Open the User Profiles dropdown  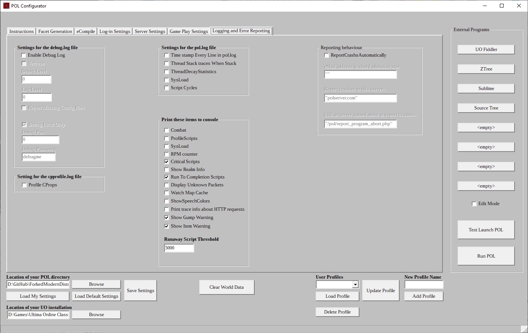355,285
